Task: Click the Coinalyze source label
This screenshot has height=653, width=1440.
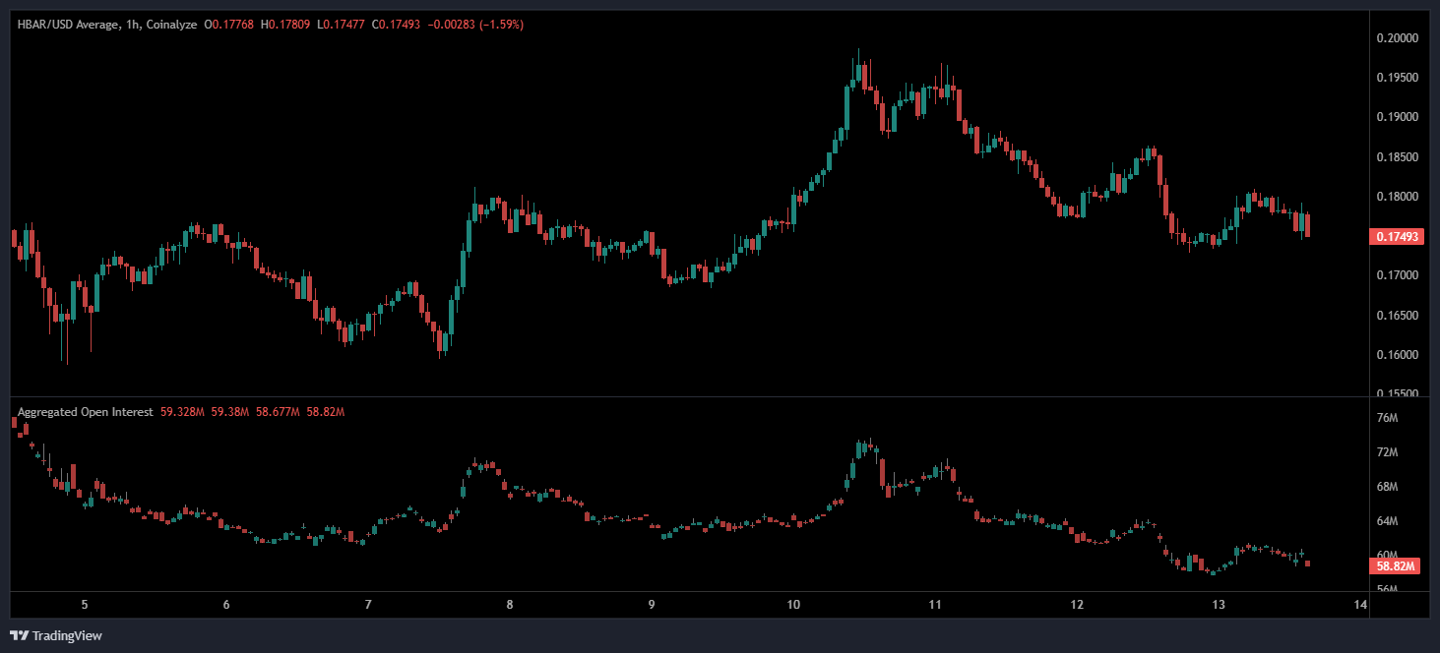Action: tap(171, 25)
